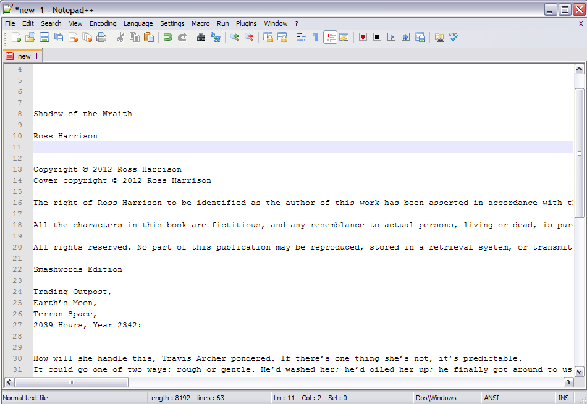587x404 pixels.
Task: Open the Encoding menu
Action: [x=103, y=23]
